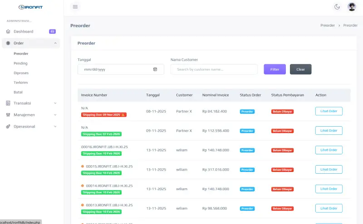This screenshot has height=224, width=363.
Task: Expand the Operasional menu chevron
Action: click(55, 127)
